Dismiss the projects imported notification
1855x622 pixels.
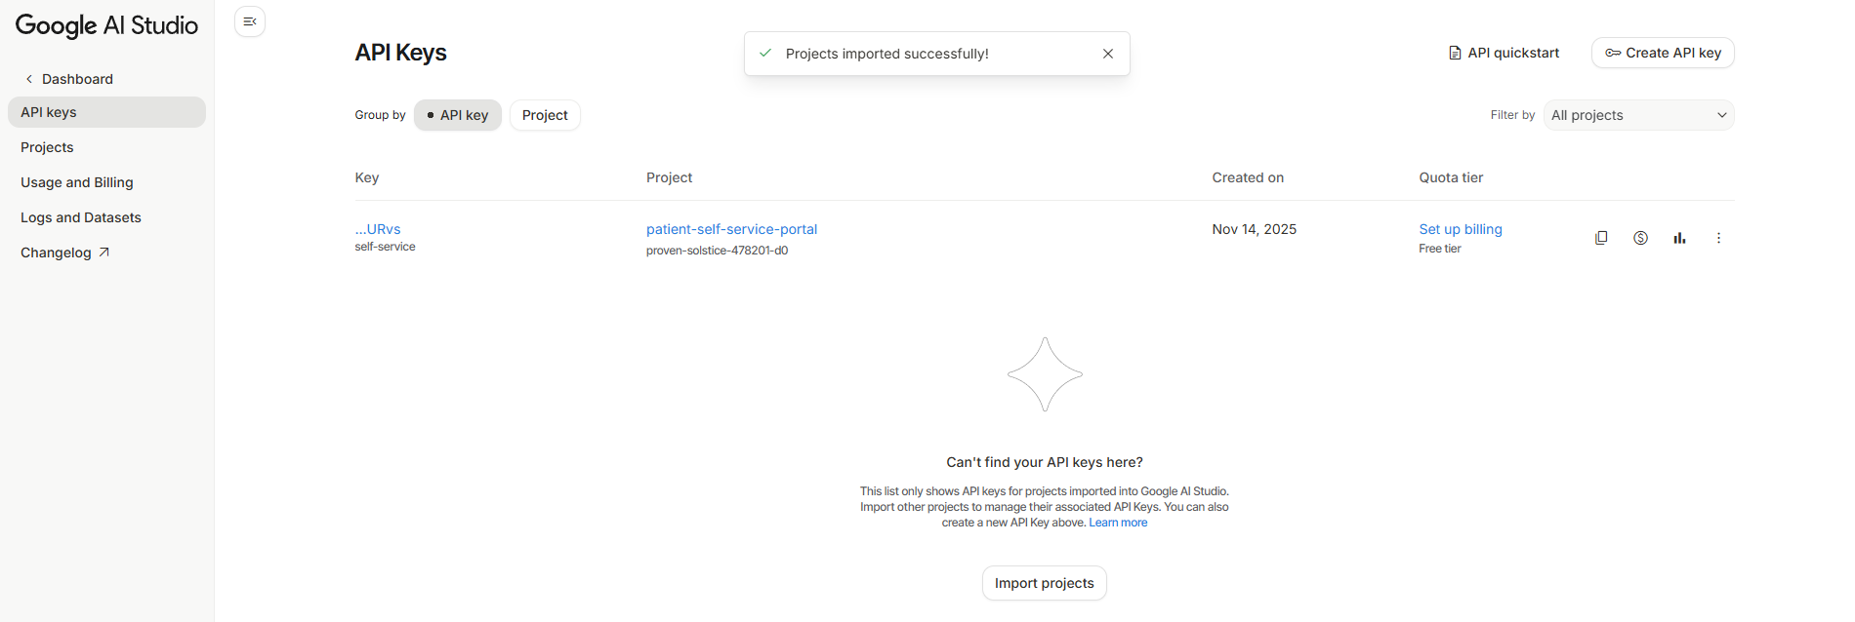coord(1108,53)
